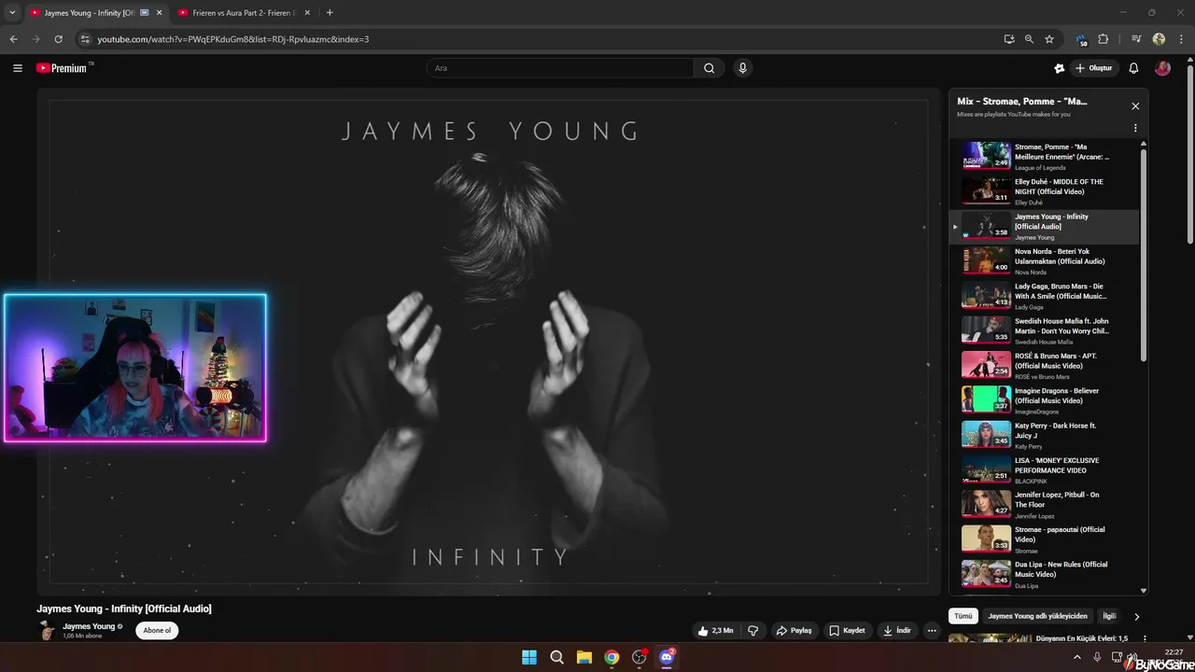The height and width of the screenshot is (672, 1195).
Task: Open File Explorer from the taskbar
Action: click(583, 657)
